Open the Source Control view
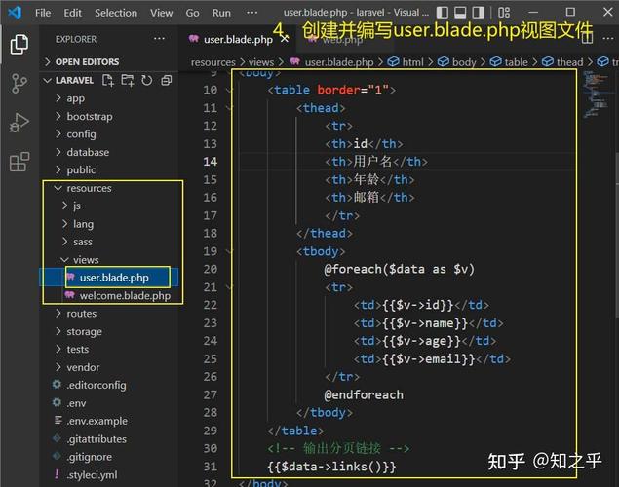 click(x=19, y=83)
